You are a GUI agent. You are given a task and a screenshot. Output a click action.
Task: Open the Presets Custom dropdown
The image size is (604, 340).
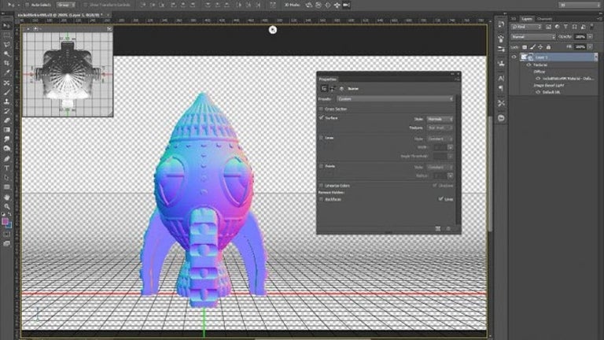pyautogui.click(x=395, y=99)
